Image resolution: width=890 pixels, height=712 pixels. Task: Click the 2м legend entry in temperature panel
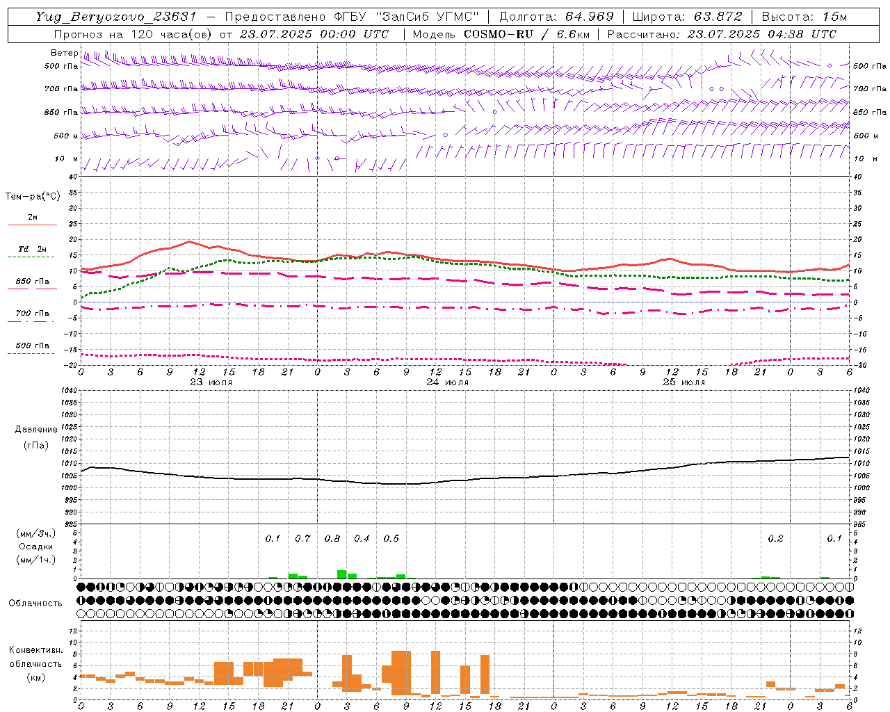click(33, 217)
